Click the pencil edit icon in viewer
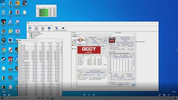The height and width of the screenshot is (100, 178). [x=159, y=95]
